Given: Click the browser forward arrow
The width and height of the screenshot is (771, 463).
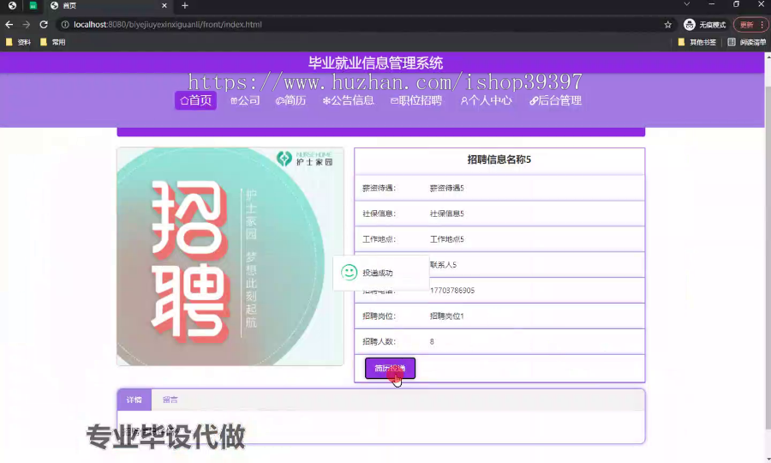Looking at the screenshot, I should click(x=27, y=24).
